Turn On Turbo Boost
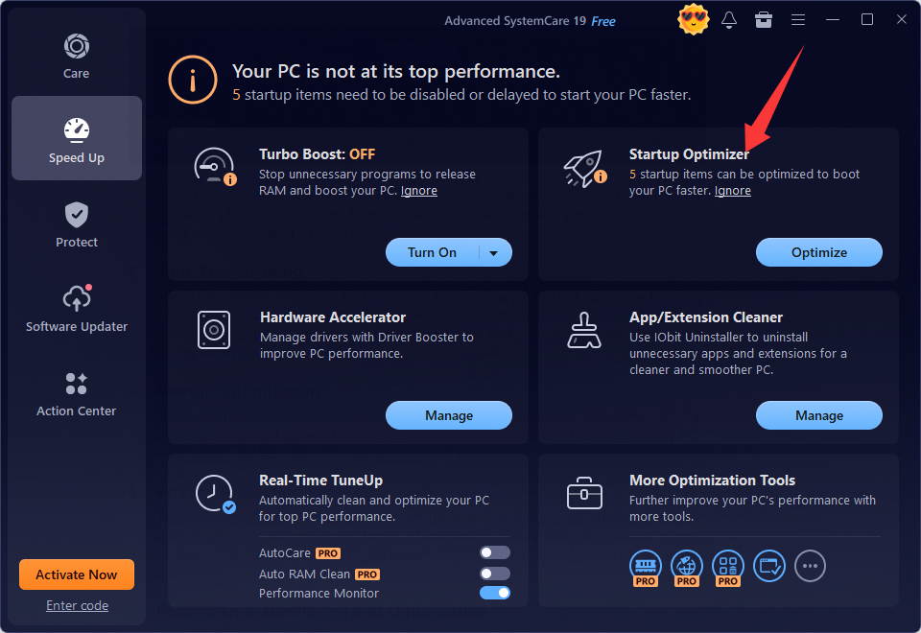This screenshot has width=921, height=633. tap(432, 252)
